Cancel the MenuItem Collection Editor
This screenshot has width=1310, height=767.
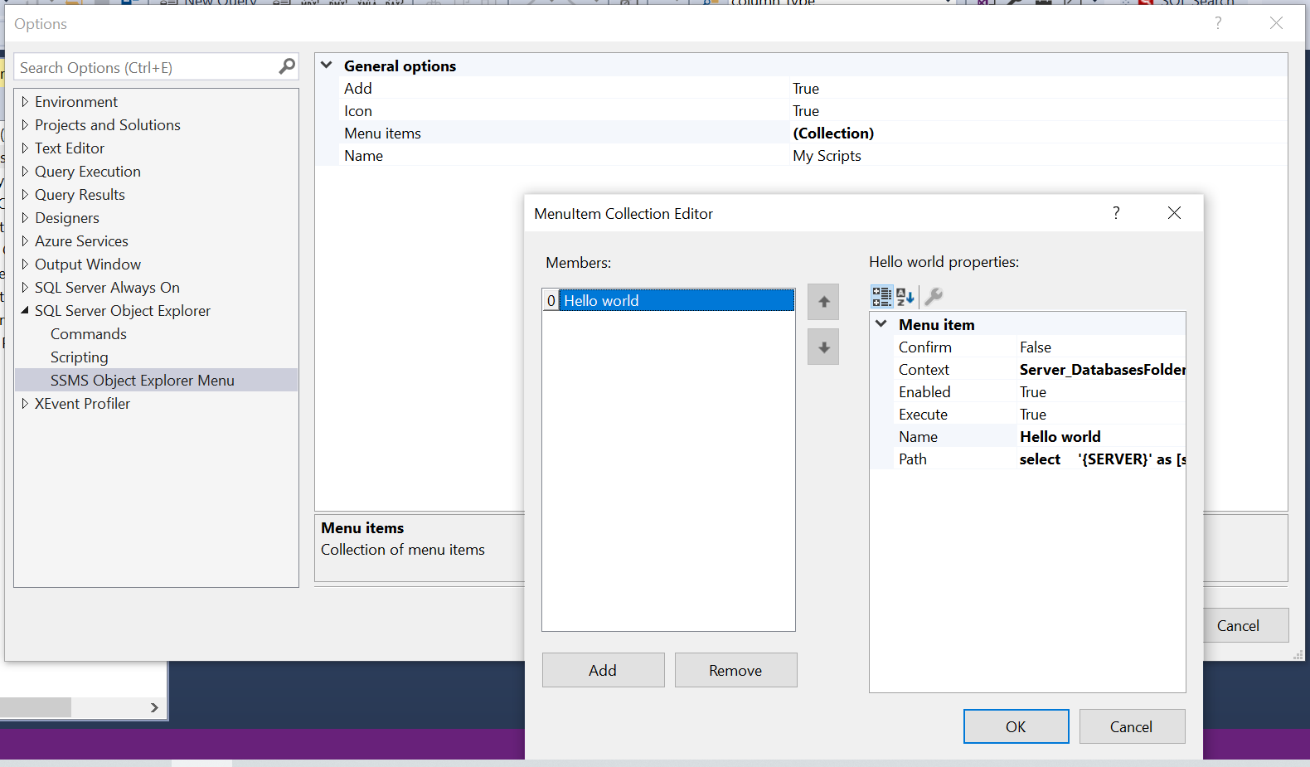(1132, 726)
